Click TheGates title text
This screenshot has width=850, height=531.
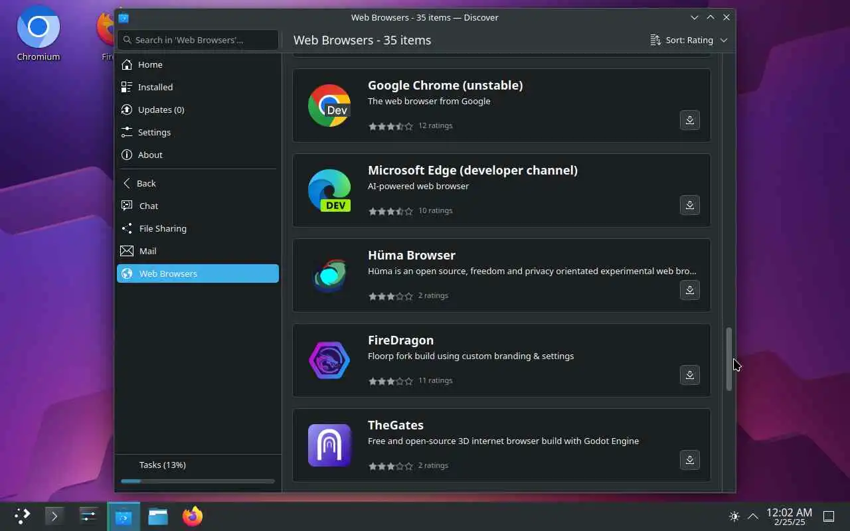tap(396, 425)
